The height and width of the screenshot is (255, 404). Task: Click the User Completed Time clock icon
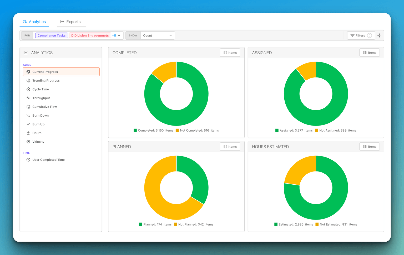pos(28,160)
